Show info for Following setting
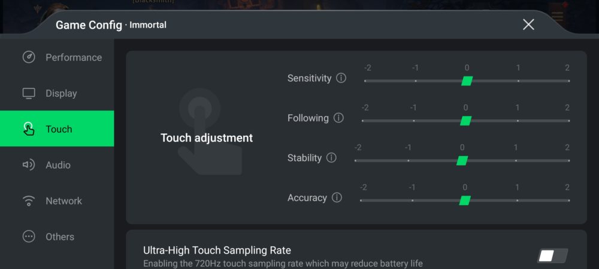 click(338, 118)
